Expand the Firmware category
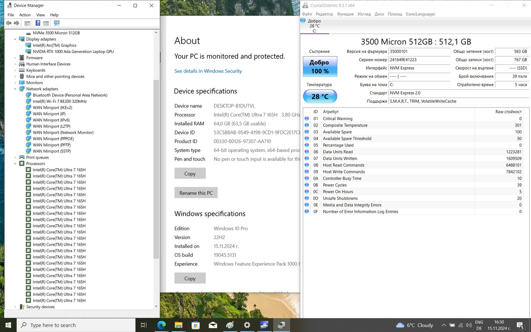The image size is (531, 332). [15, 58]
